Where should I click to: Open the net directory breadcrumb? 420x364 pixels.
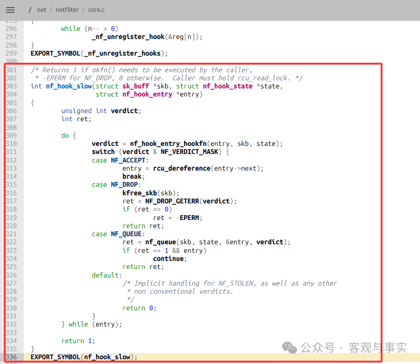point(41,10)
